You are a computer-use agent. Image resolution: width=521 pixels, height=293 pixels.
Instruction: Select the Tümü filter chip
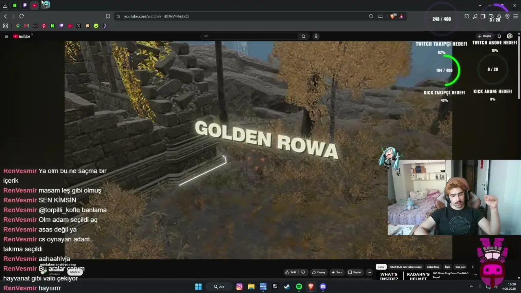pos(381,267)
